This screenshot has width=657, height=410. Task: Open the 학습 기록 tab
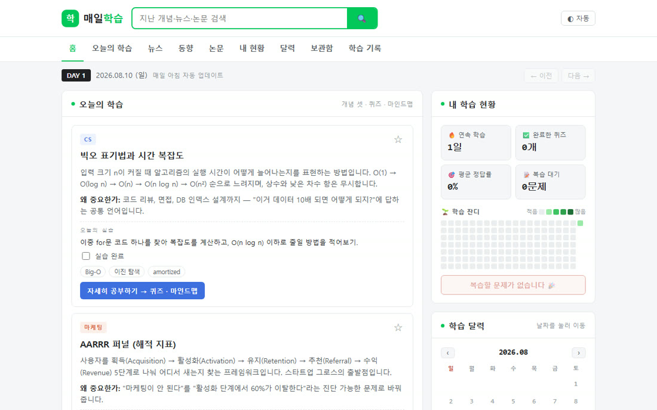[x=364, y=48]
